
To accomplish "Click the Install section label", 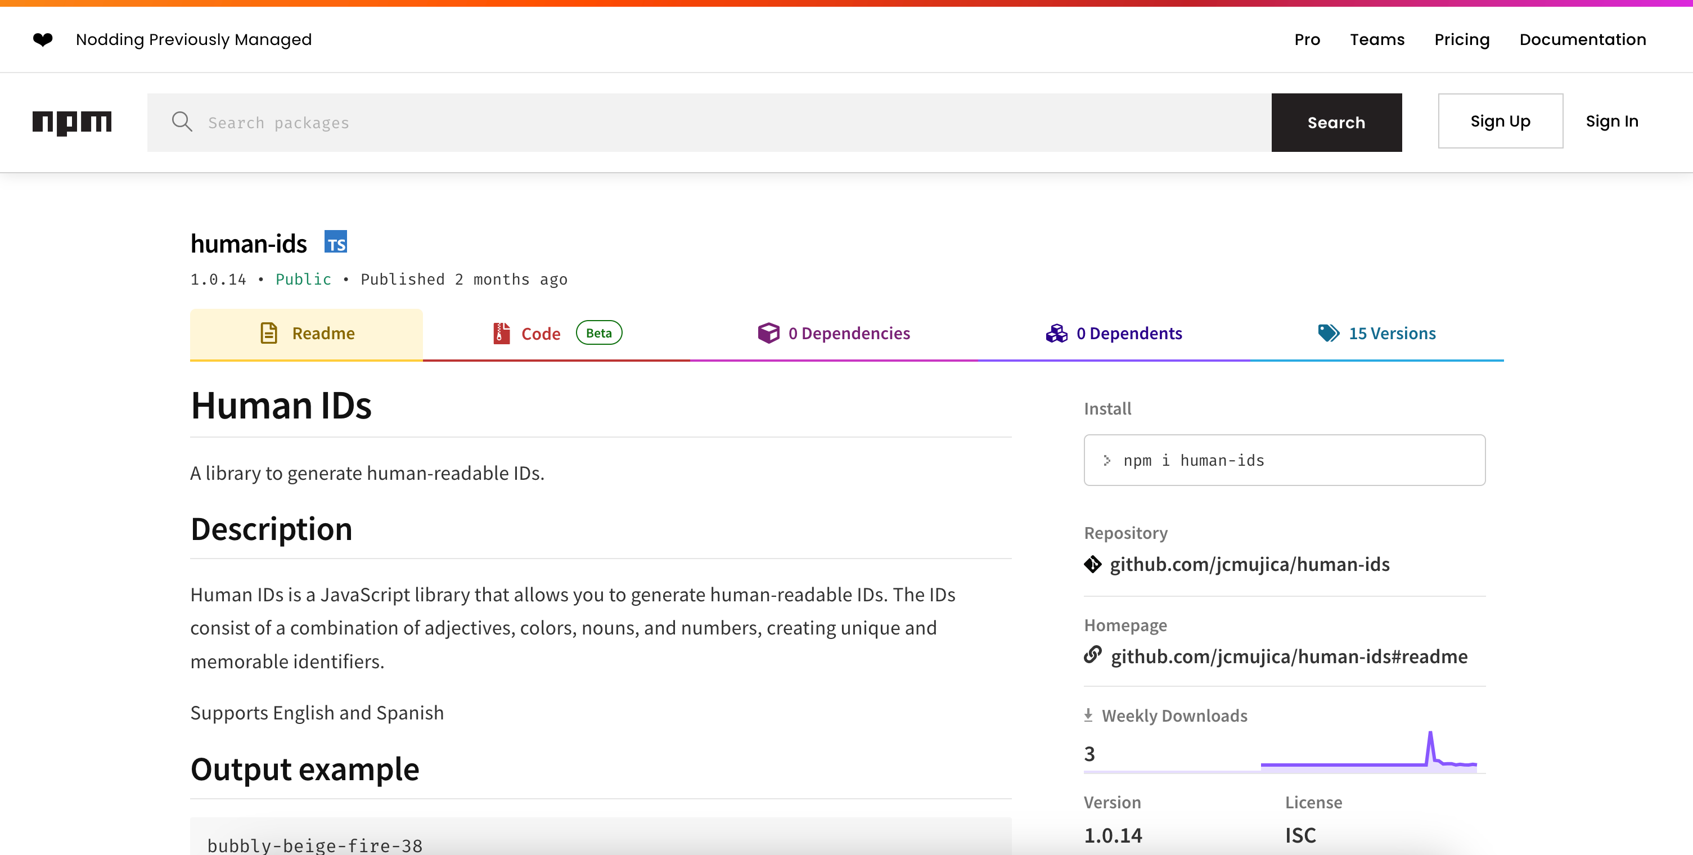I will click(x=1107, y=409).
